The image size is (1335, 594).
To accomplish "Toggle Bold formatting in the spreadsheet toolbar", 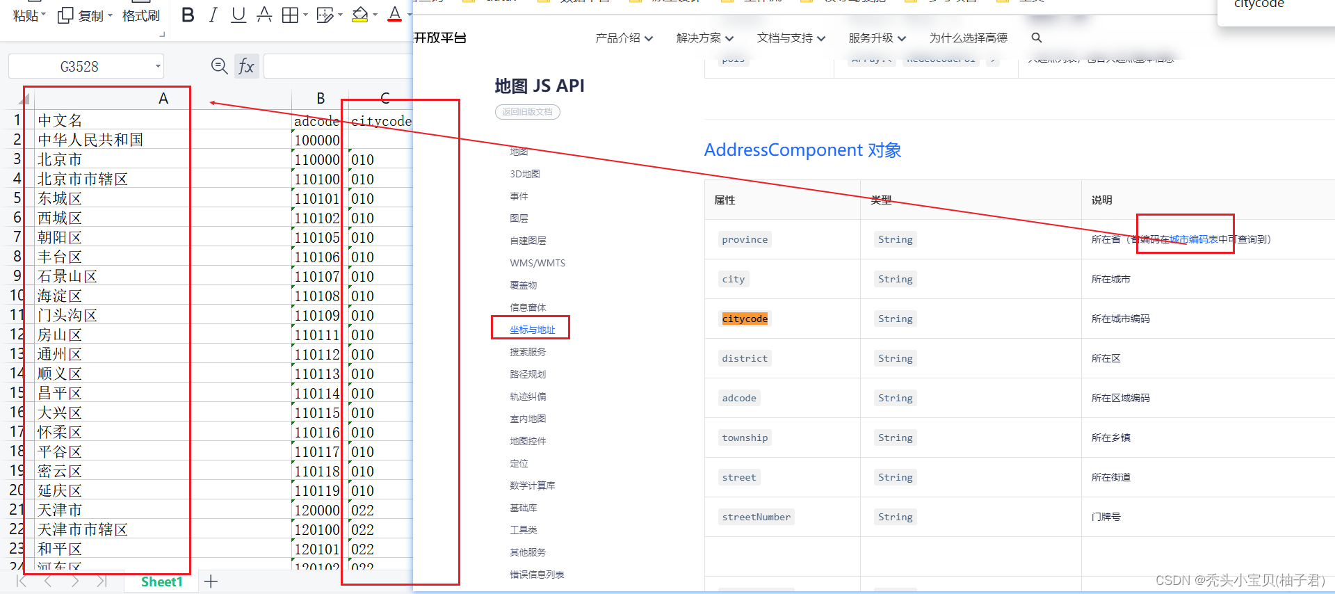I will click(x=188, y=15).
